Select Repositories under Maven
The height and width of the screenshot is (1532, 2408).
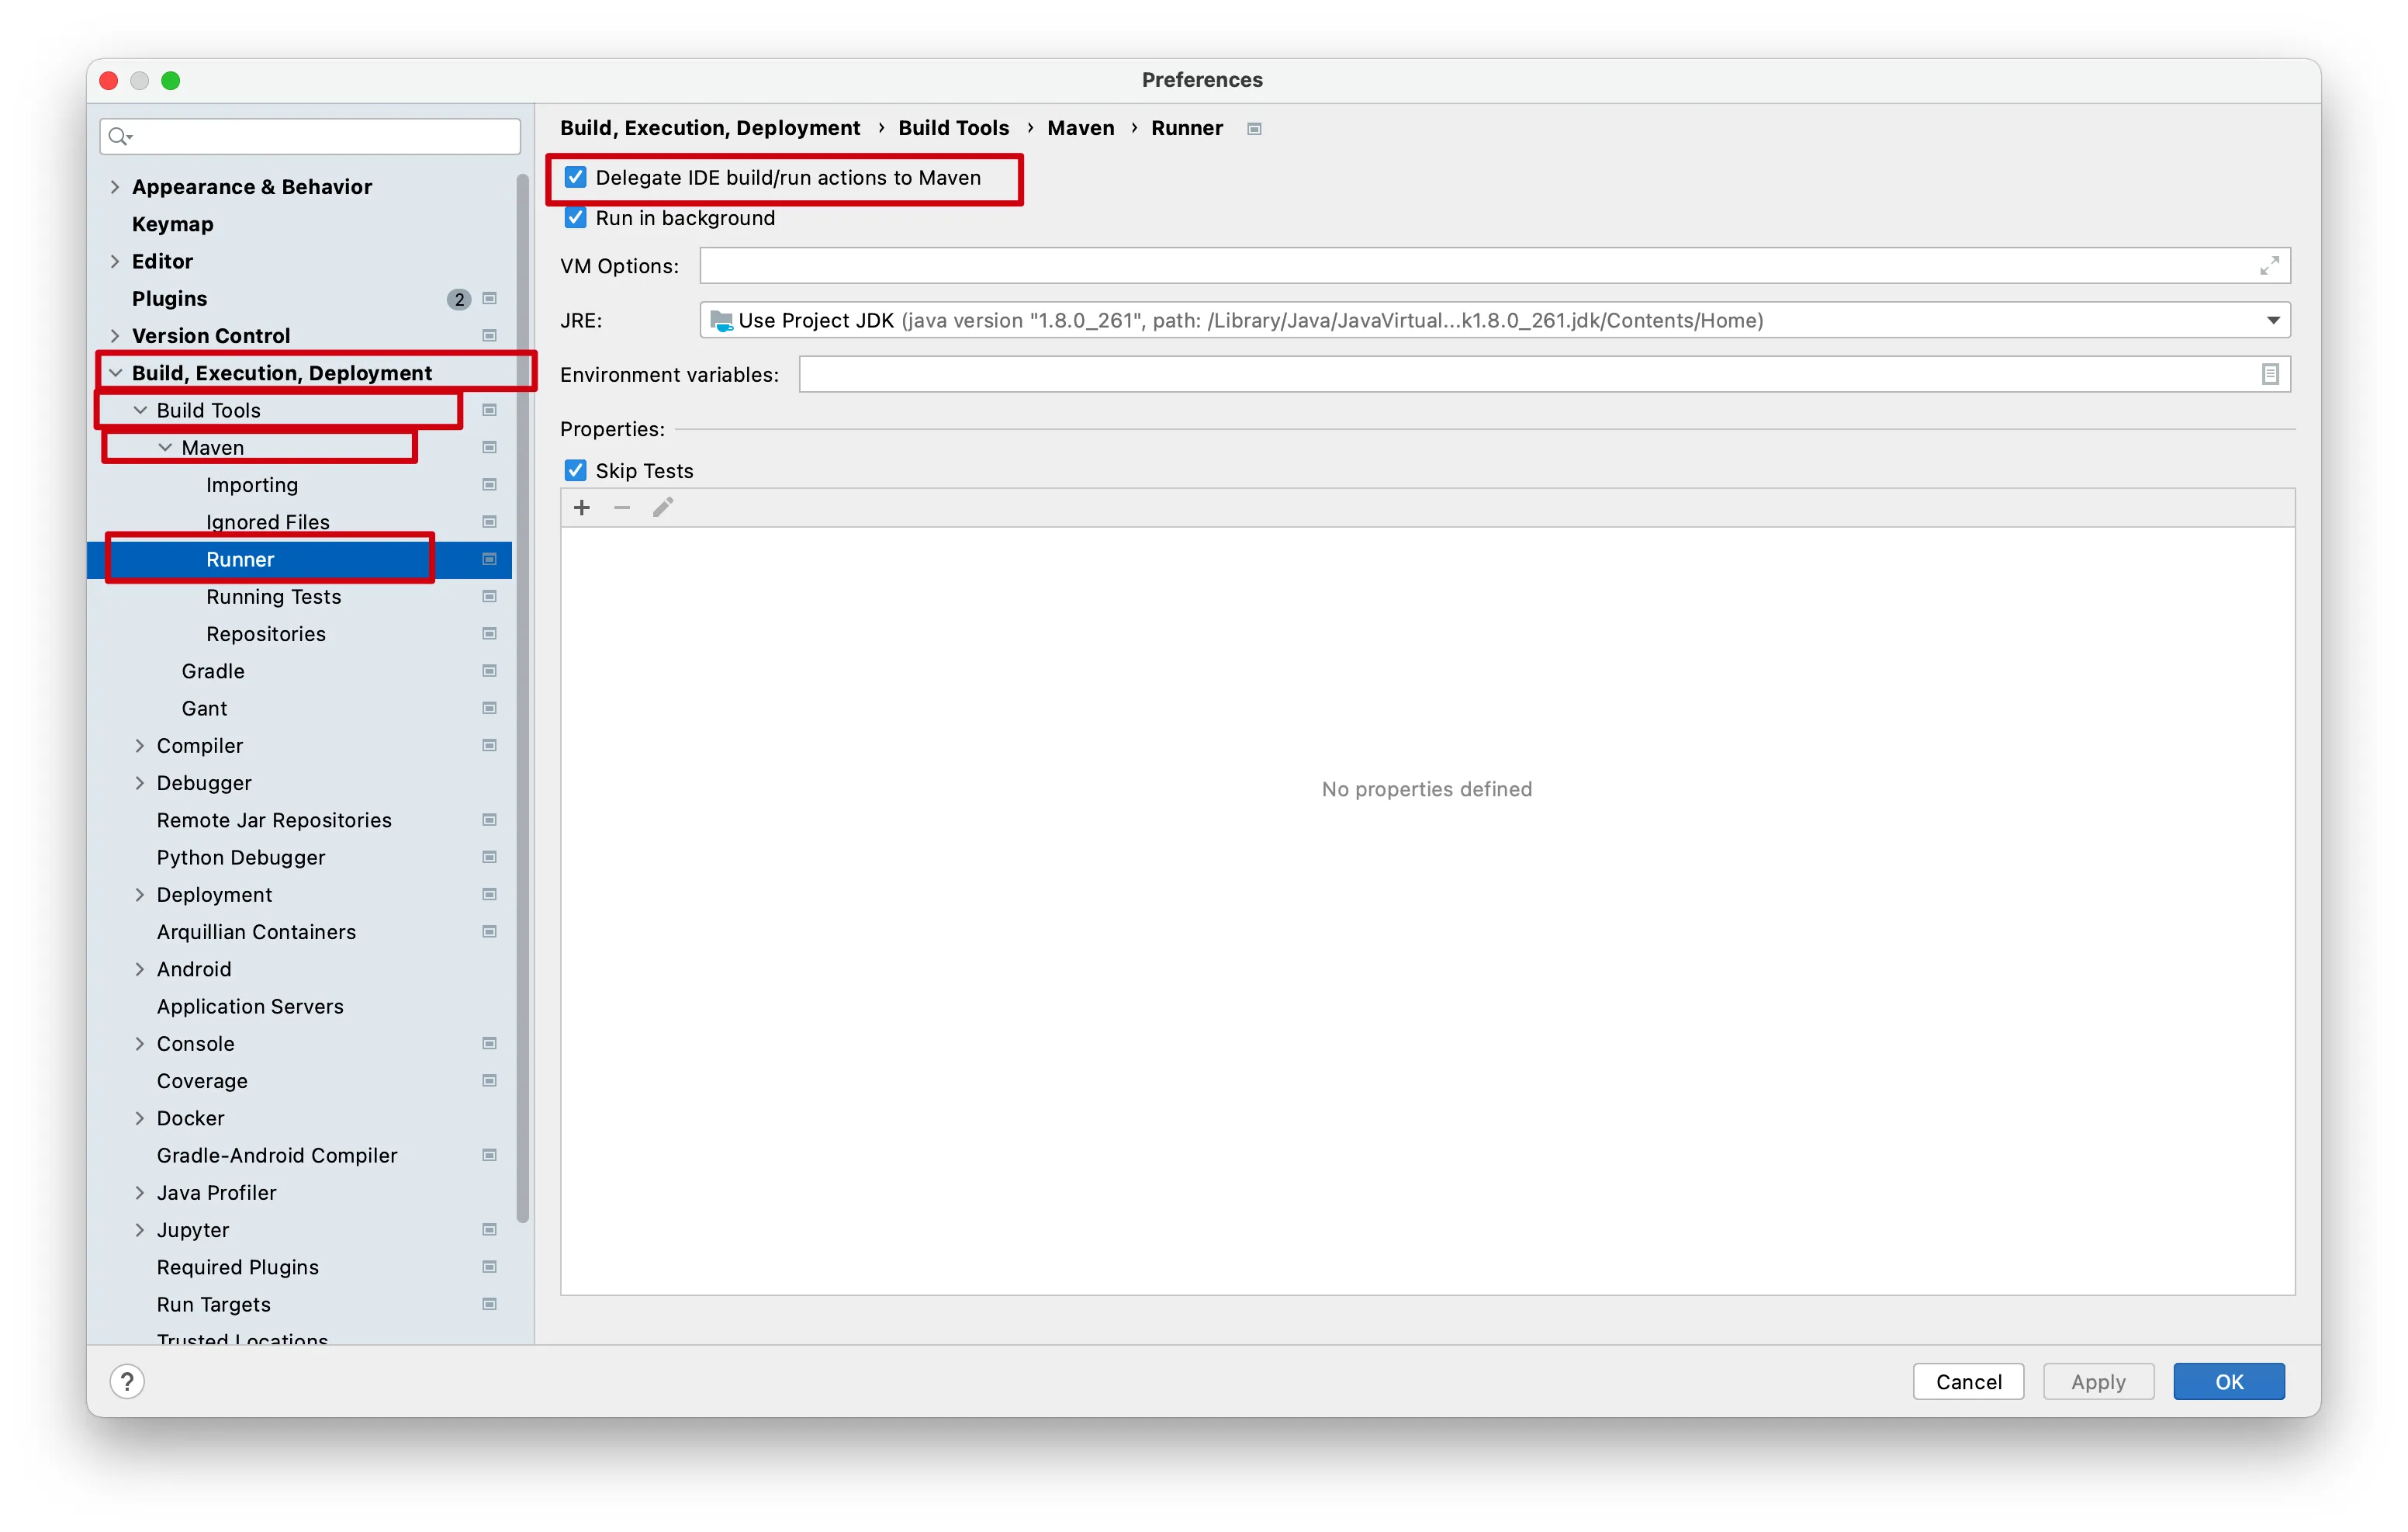266,633
